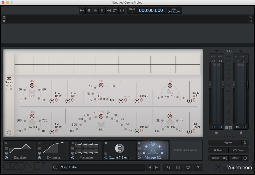Open the Codec preview panel
The height and width of the screenshot is (175, 255).
click(215, 158)
